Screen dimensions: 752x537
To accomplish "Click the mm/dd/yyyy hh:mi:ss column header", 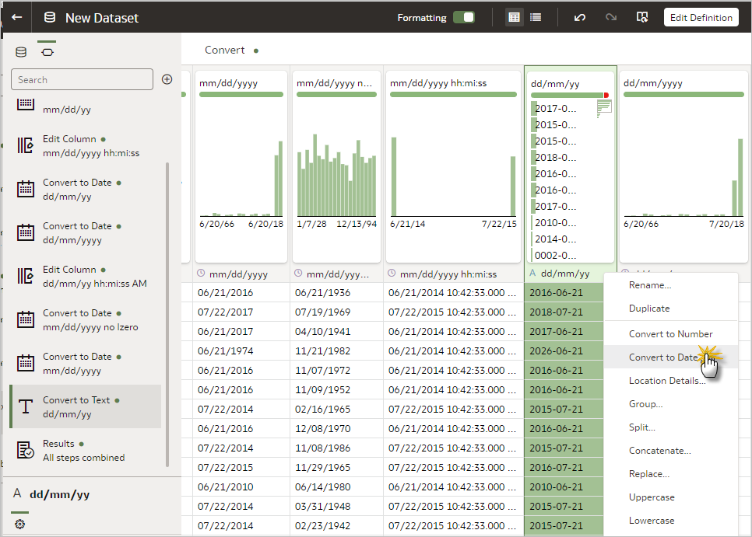I will point(448,274).
